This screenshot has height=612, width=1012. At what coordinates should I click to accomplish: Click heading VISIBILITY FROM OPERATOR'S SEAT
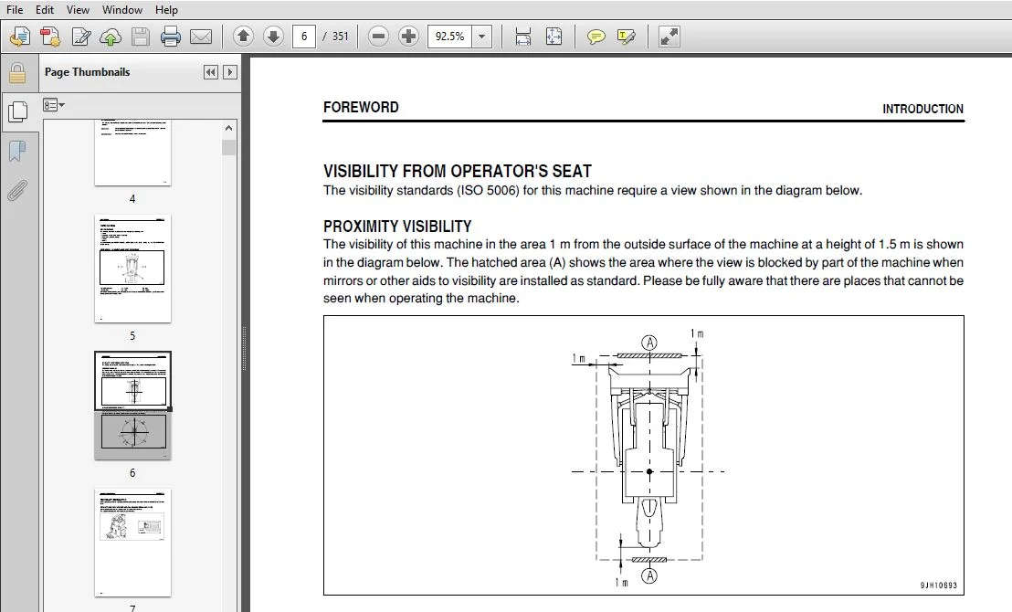click(458, 171)
